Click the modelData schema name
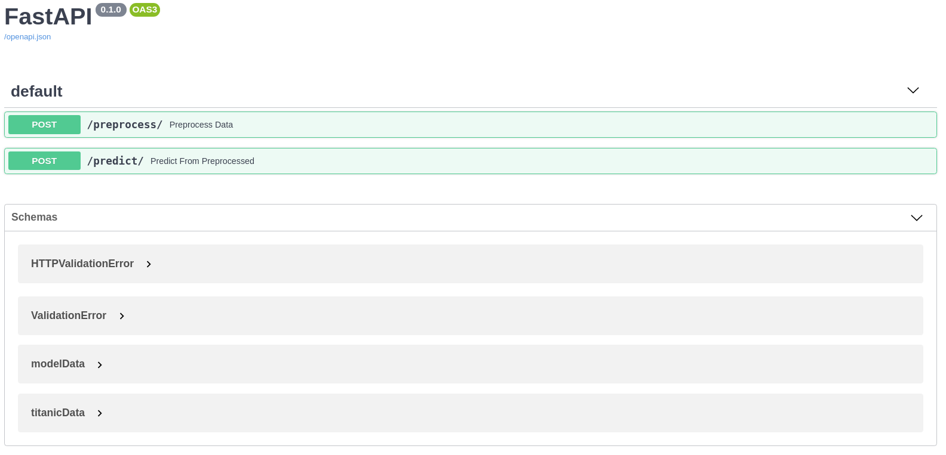The height and width of the screenshot is (455, 946). (58, 364)
